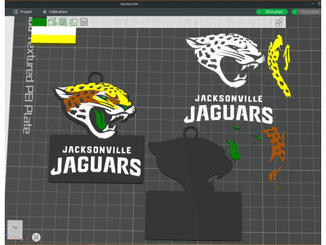Screen dimensions: 326x245
Task: Click the Top face of the view cube
Action: pyautogui.click(x=15, y=227)
